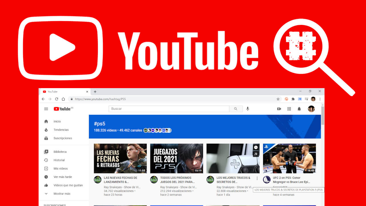The height and width of the screenshot is (206, 366).
Task: Open Ray Snakeyes channel under first video
Action: 122,187
